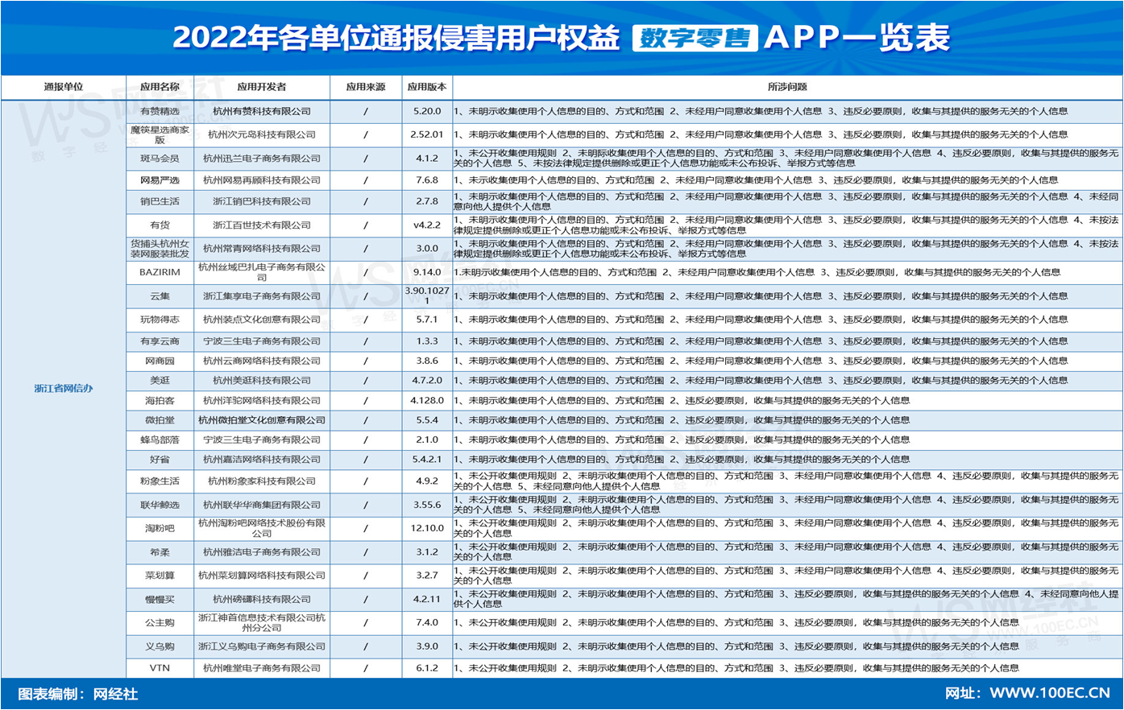Viewport: 1124px width, 710px height.
Task: Click developer 杭州唯堂电子商务有限公司
Action: (x=262, y=668)
